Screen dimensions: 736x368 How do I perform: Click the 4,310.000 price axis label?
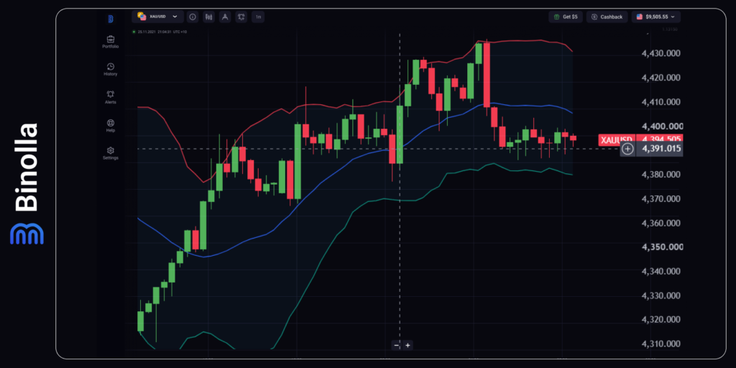tap(661, 344)
